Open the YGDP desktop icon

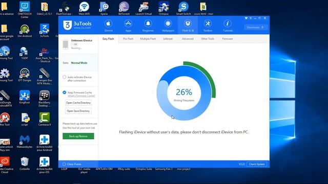[x=25, y=53]
